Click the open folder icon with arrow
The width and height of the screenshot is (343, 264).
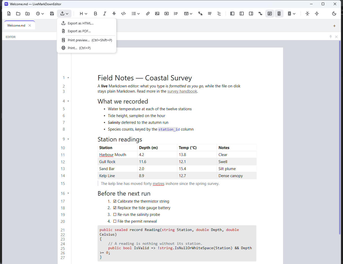tap(28, 14)
